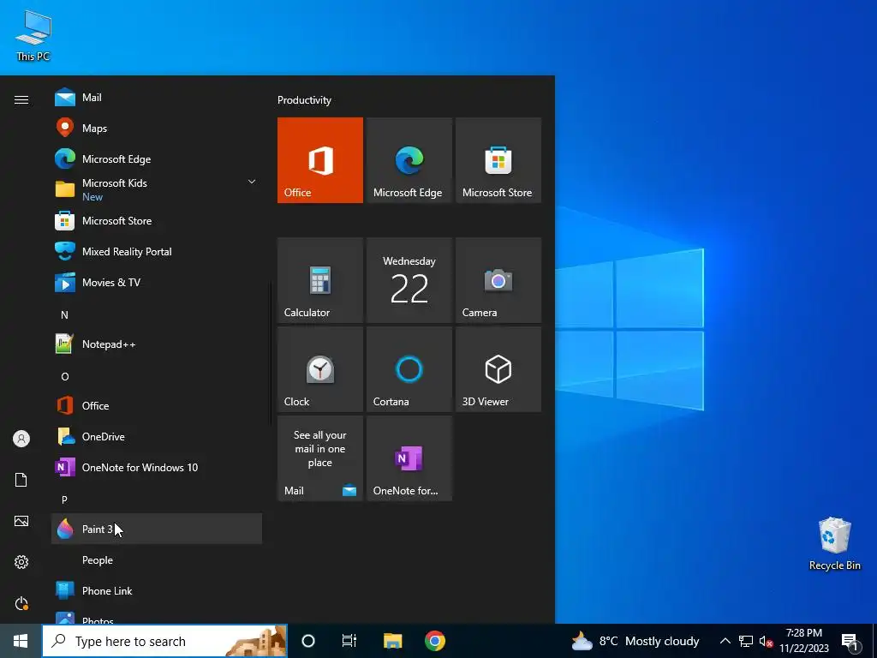The height and width of the screenshot is (658, 877).
Task: Launch Google Chrome from the taskbar
Action: point(434,641)
